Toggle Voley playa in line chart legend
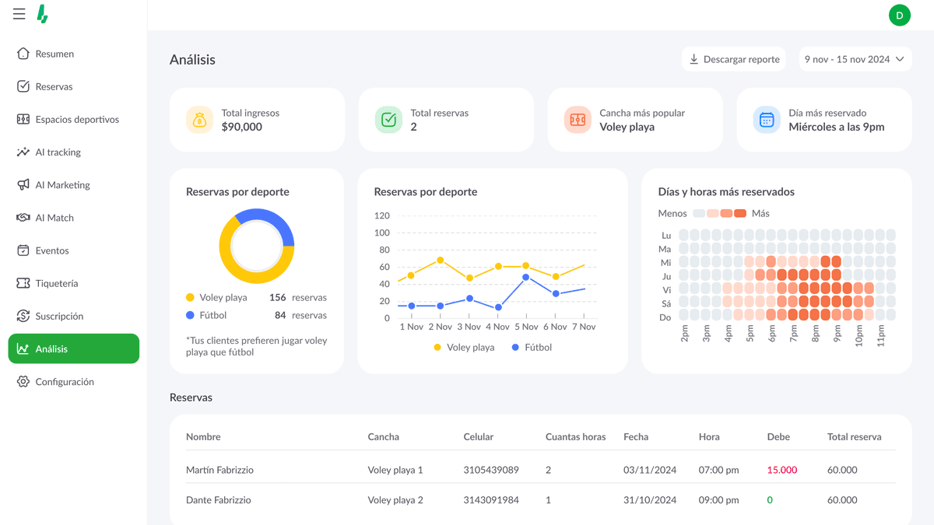Viewport: 934px width, 525px height. 464,348
